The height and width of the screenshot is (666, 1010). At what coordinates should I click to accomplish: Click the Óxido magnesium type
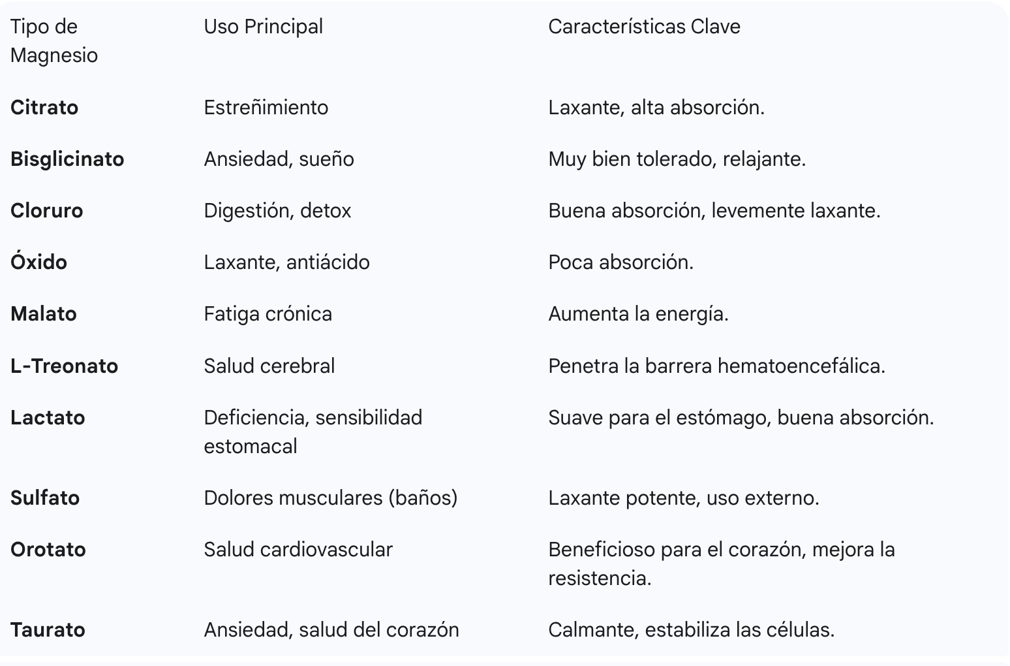[38, 262]
